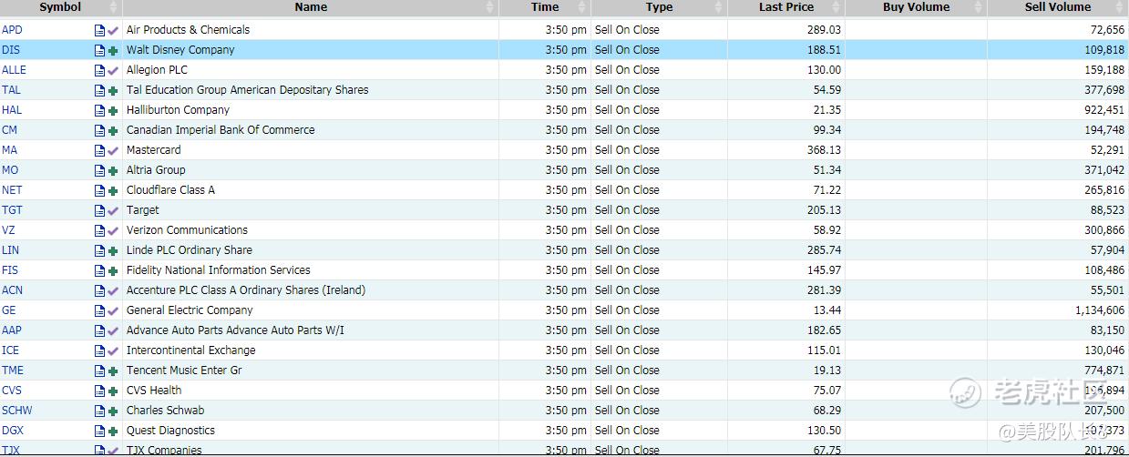Open the document icon in the ICE row
Image resolution: width=1129 pixels, height=457 pixels.
tap(99, 350)
